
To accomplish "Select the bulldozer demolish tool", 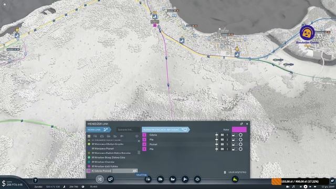I will click(235, 179).
